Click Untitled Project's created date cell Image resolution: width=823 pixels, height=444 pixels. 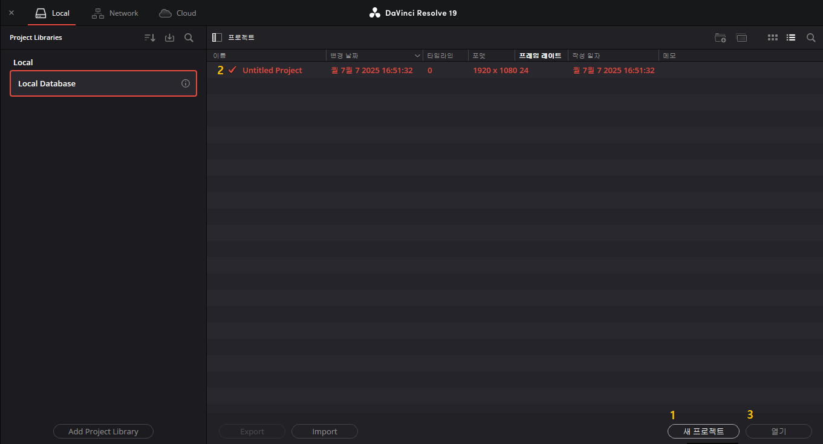click(x=614, y=70)
